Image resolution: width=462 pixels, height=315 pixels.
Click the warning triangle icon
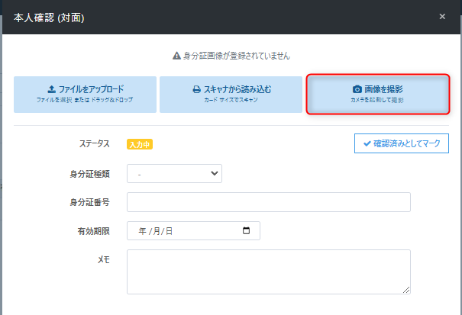coord(176,56)
